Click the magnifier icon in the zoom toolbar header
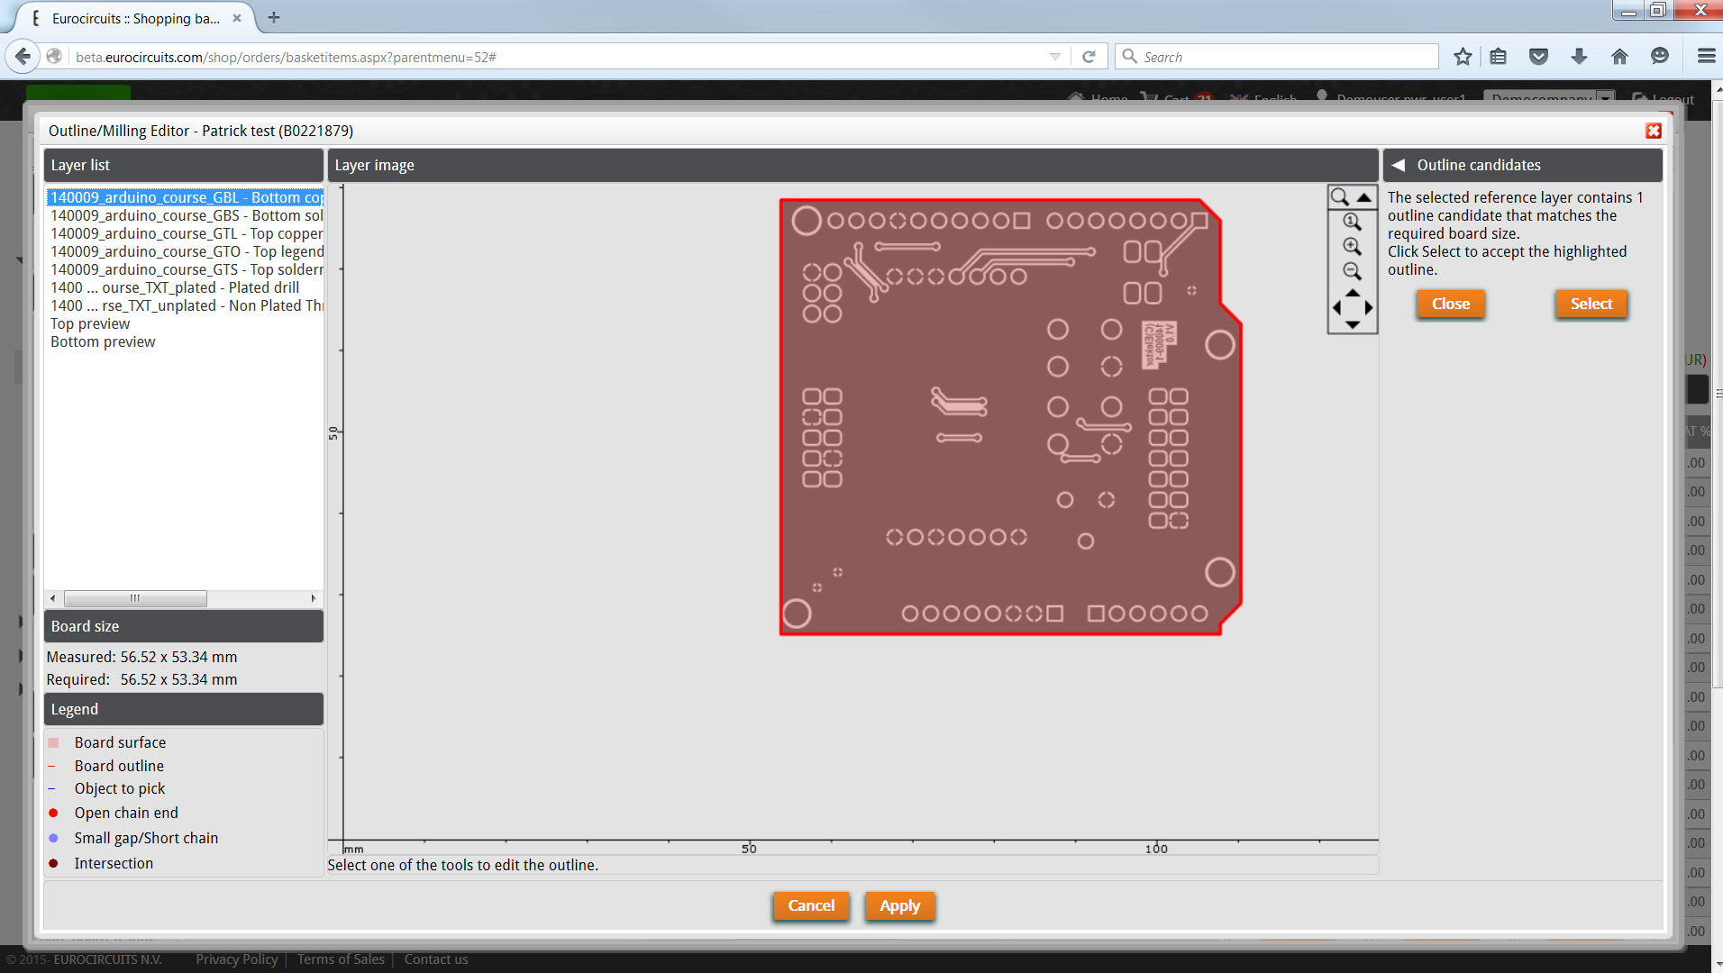Viewport: 1723px width, 973px height. coord(1340,197)
